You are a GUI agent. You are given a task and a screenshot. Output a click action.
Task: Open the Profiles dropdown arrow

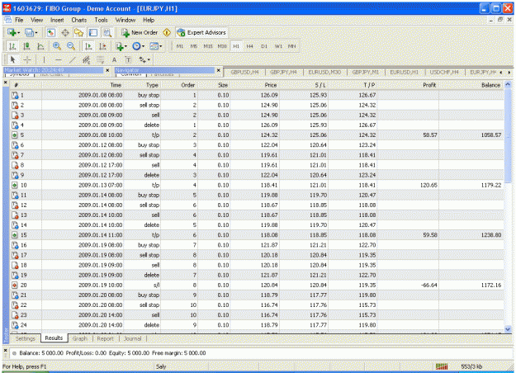(36, 33)
